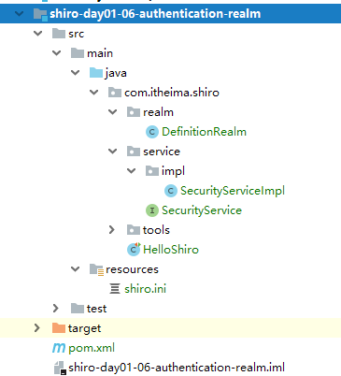
Task: Select the realm package label
Action: (158, 112)
